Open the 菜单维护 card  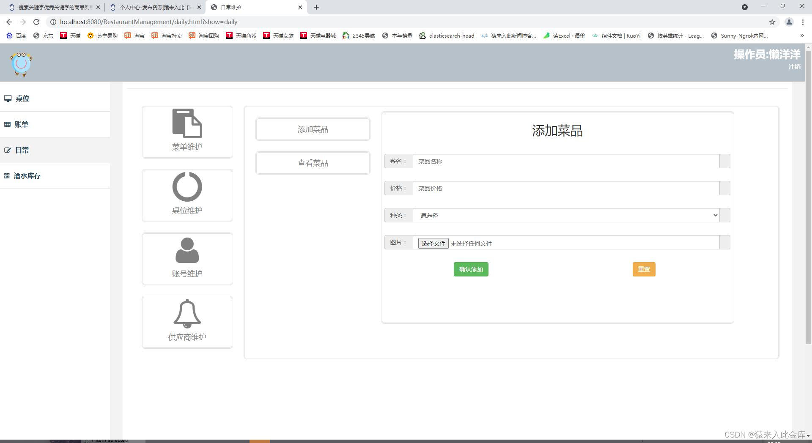pyautogui.click(x=187, y=132)
